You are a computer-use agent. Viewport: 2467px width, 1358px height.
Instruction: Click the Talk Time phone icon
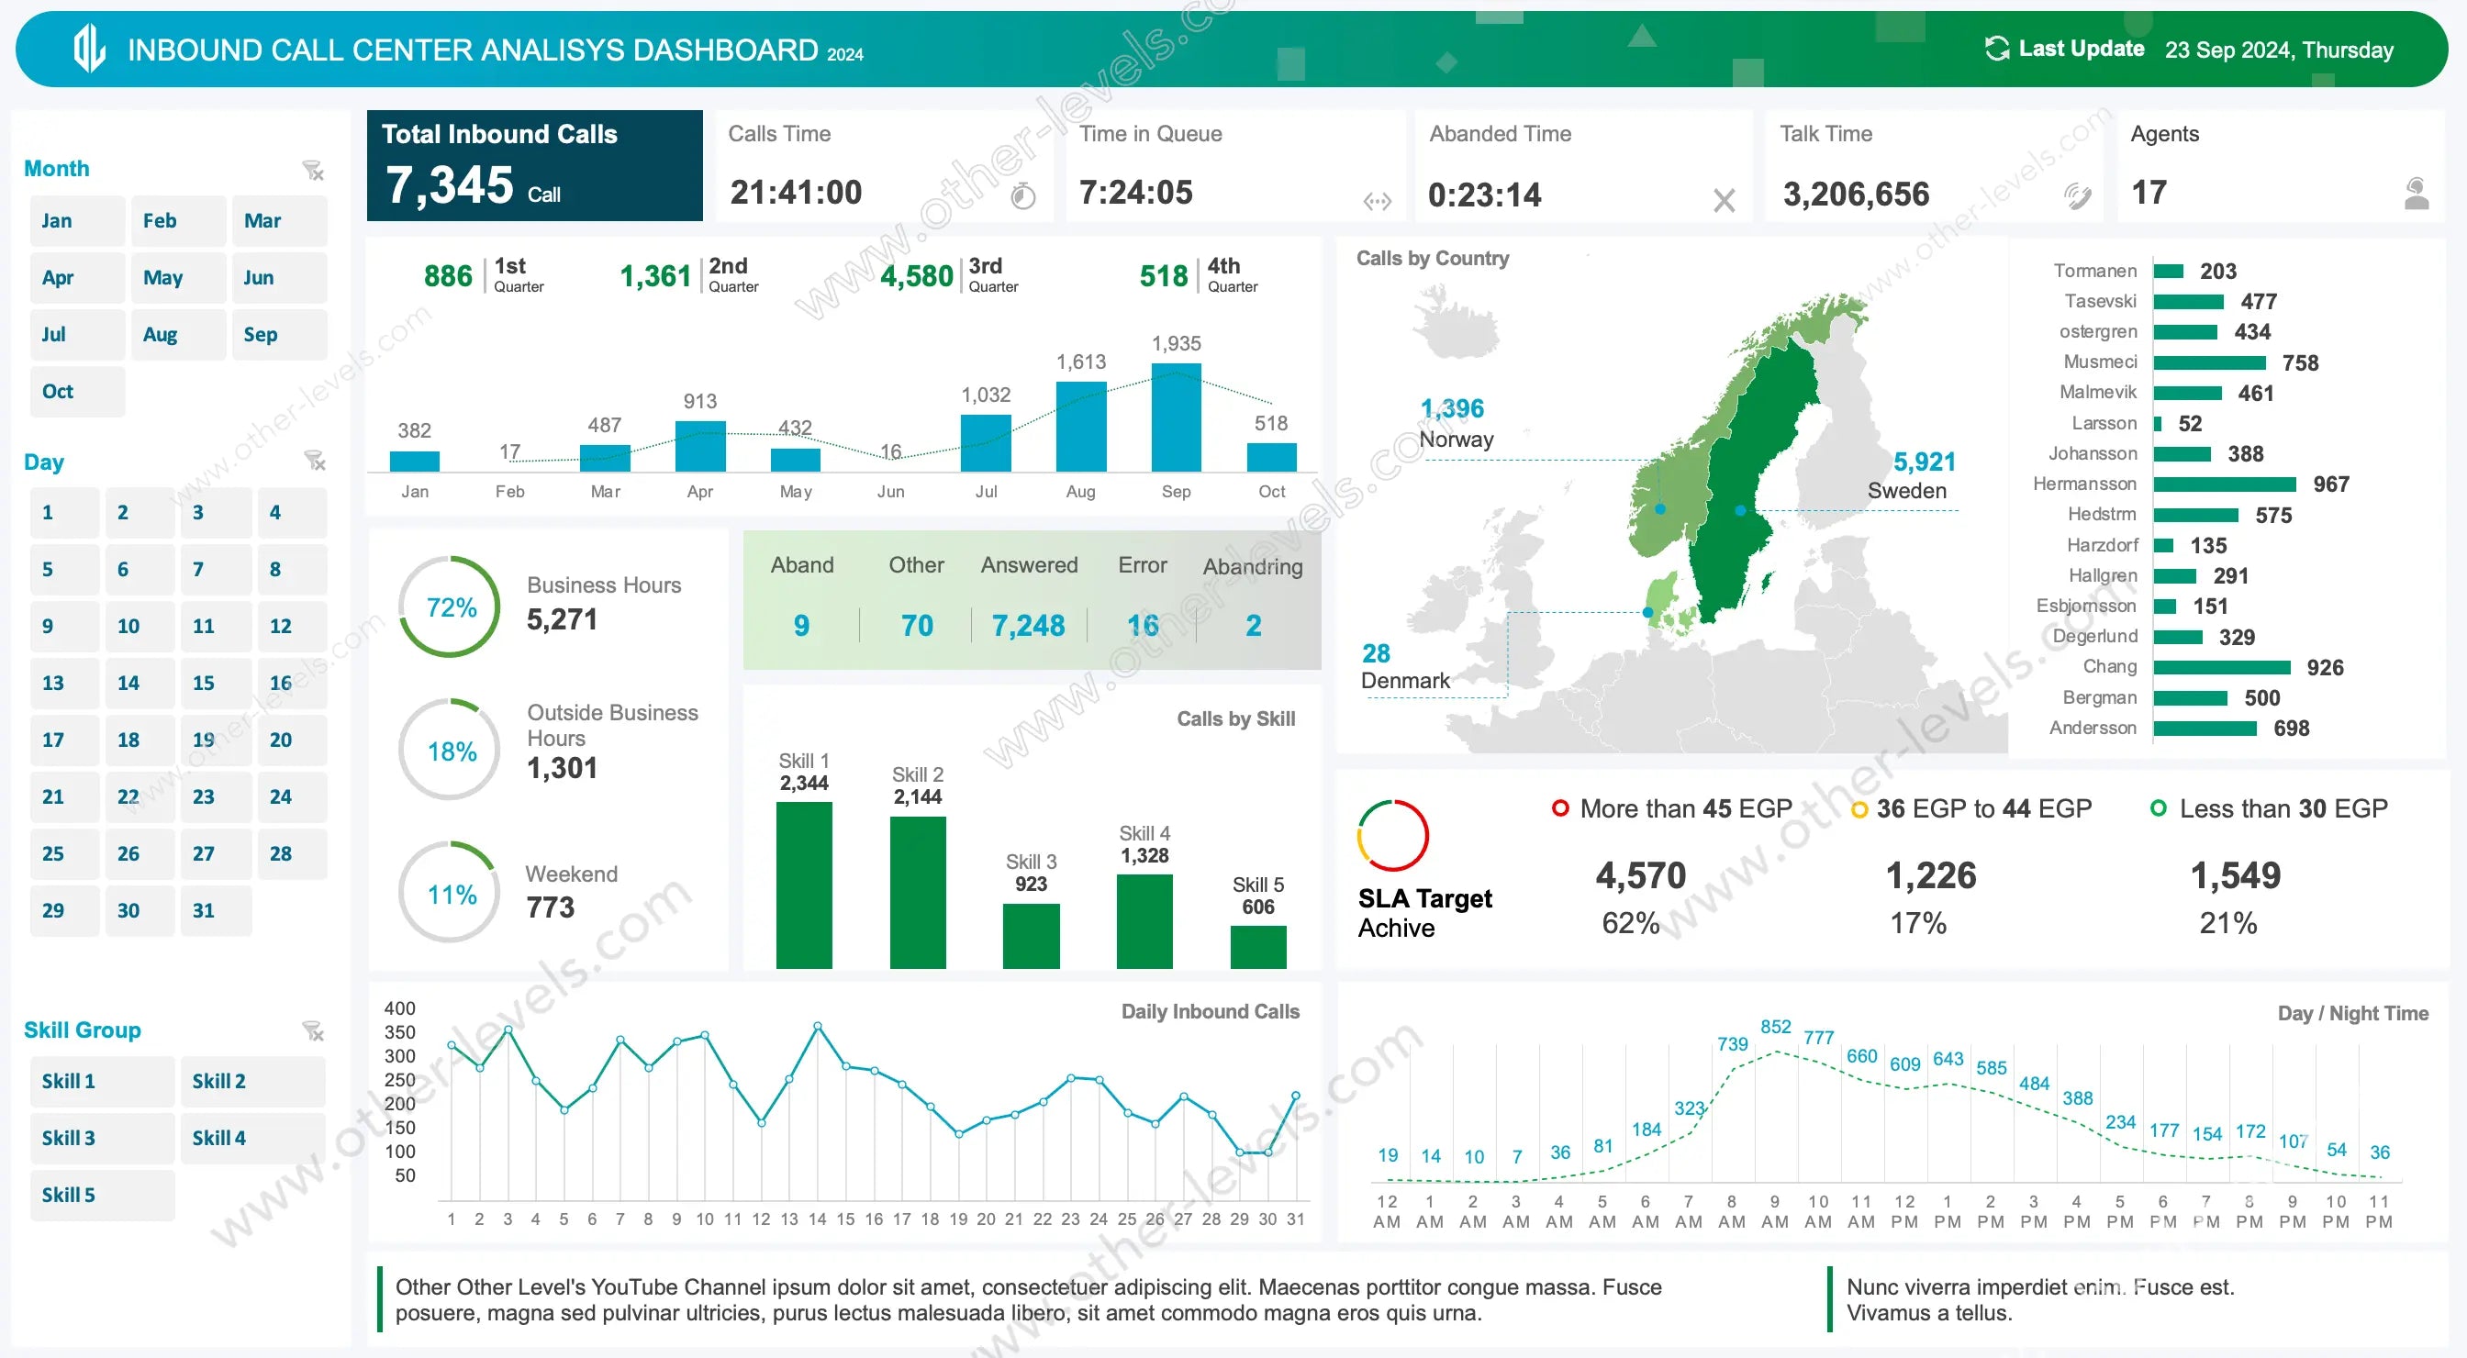(x=2076, y=195)
